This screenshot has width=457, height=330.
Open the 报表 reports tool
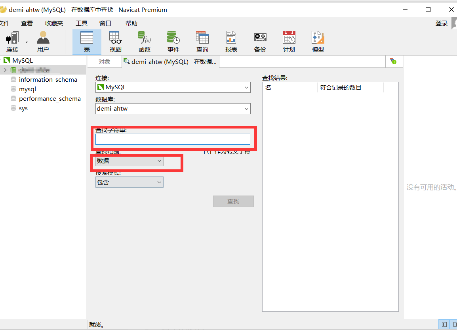tap(231, 42)
